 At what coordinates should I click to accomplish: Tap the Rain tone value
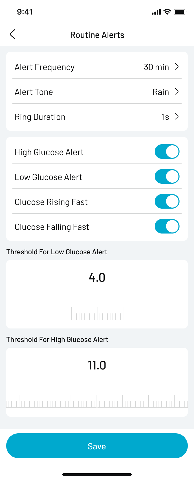click(x=161, y=92)
